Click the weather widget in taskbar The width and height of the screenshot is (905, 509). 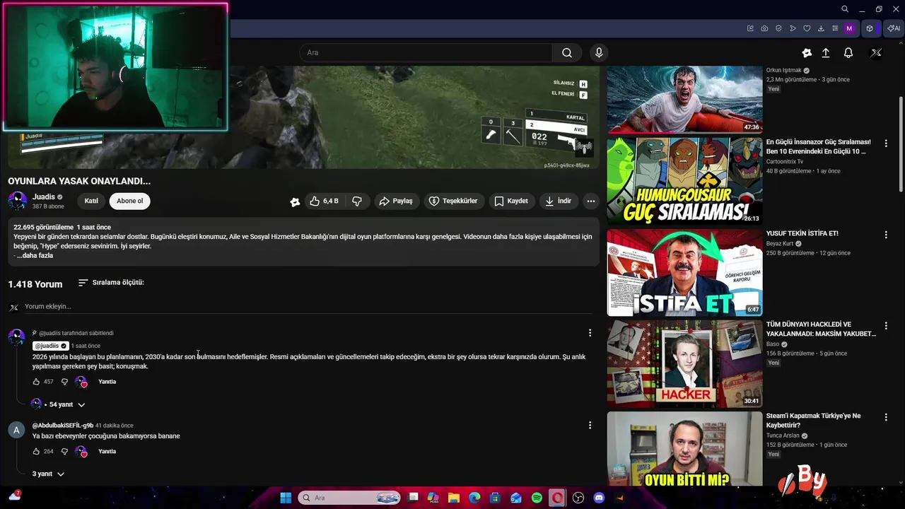pyautogui.click(x=14, y=496)
